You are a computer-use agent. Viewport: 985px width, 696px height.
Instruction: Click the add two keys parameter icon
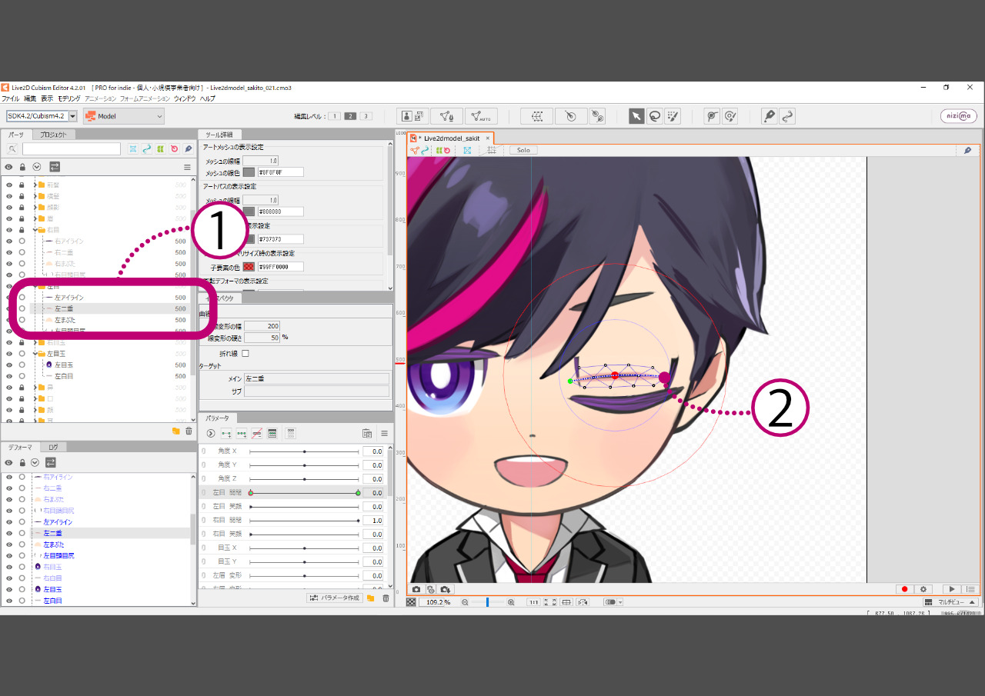[226, 434]
